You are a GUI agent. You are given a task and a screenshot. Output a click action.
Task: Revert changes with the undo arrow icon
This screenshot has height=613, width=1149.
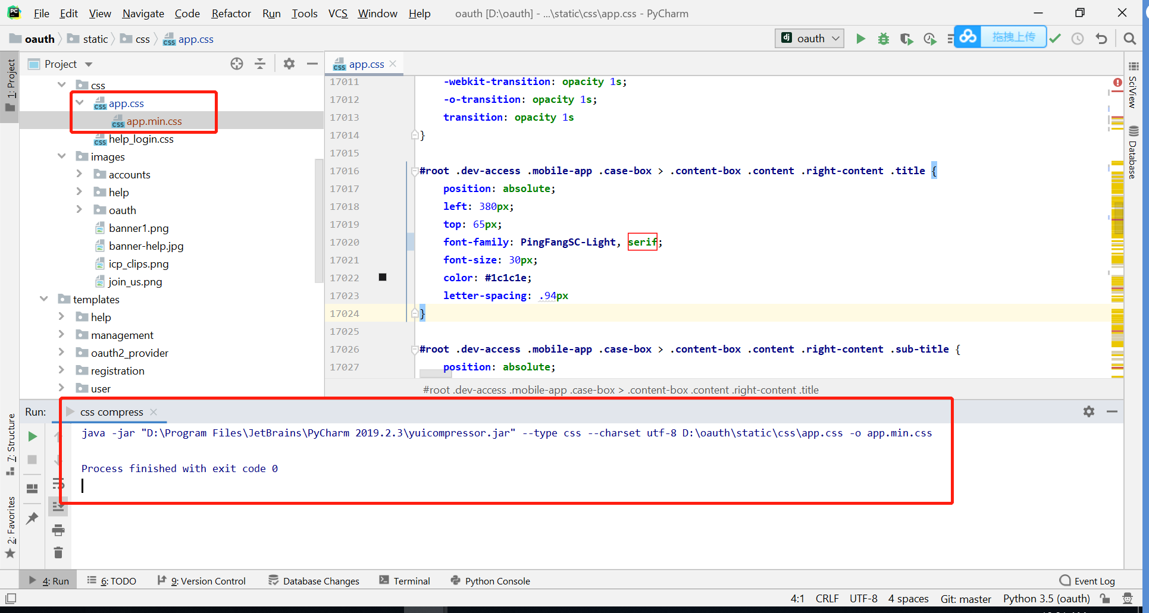click(1101, 39)
